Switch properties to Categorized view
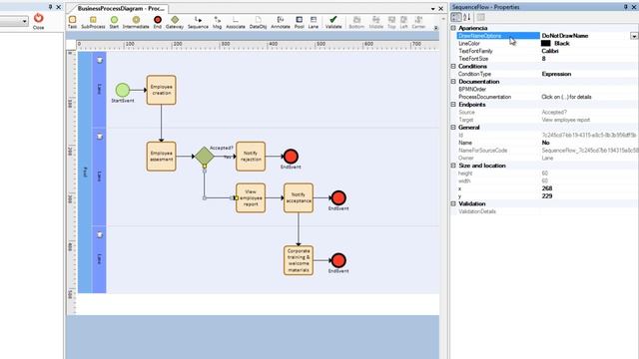 pyautogui.click(x=456, y=17)
